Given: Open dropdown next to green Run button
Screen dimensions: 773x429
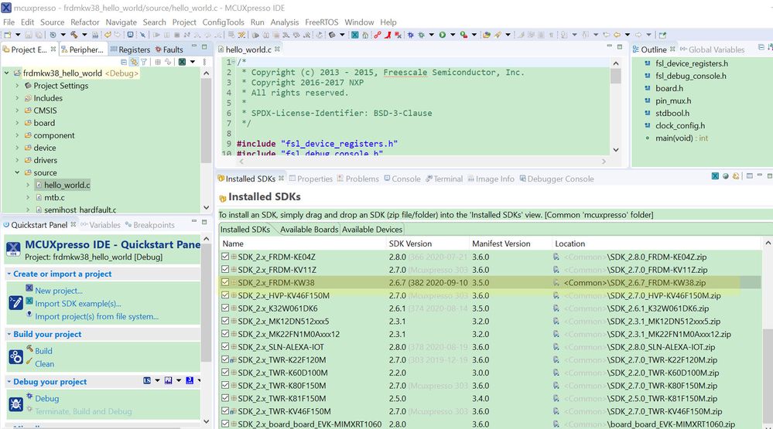Looking at the screenshot, I should coord(452,35).
